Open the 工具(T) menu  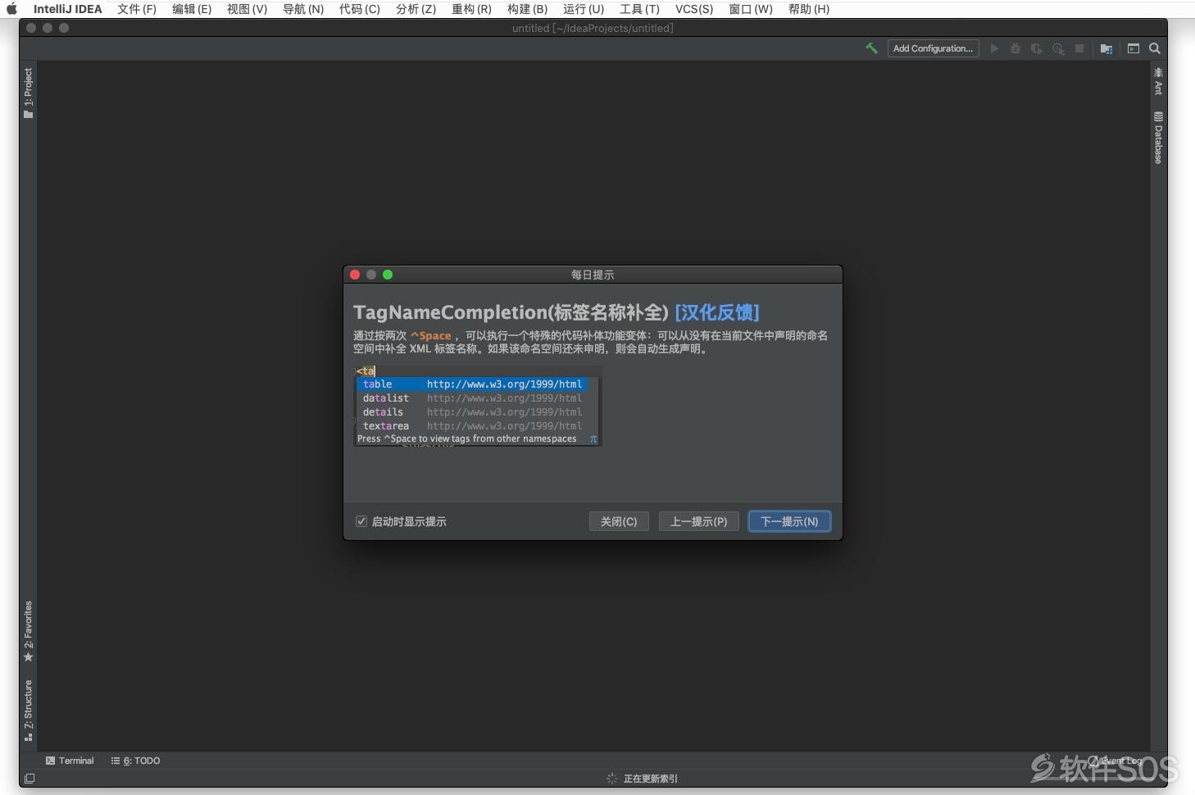coord(639,9)
